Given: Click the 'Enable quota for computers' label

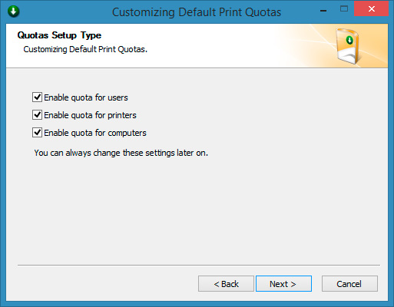Looking at the screenshot, I should tap(95, 133).
